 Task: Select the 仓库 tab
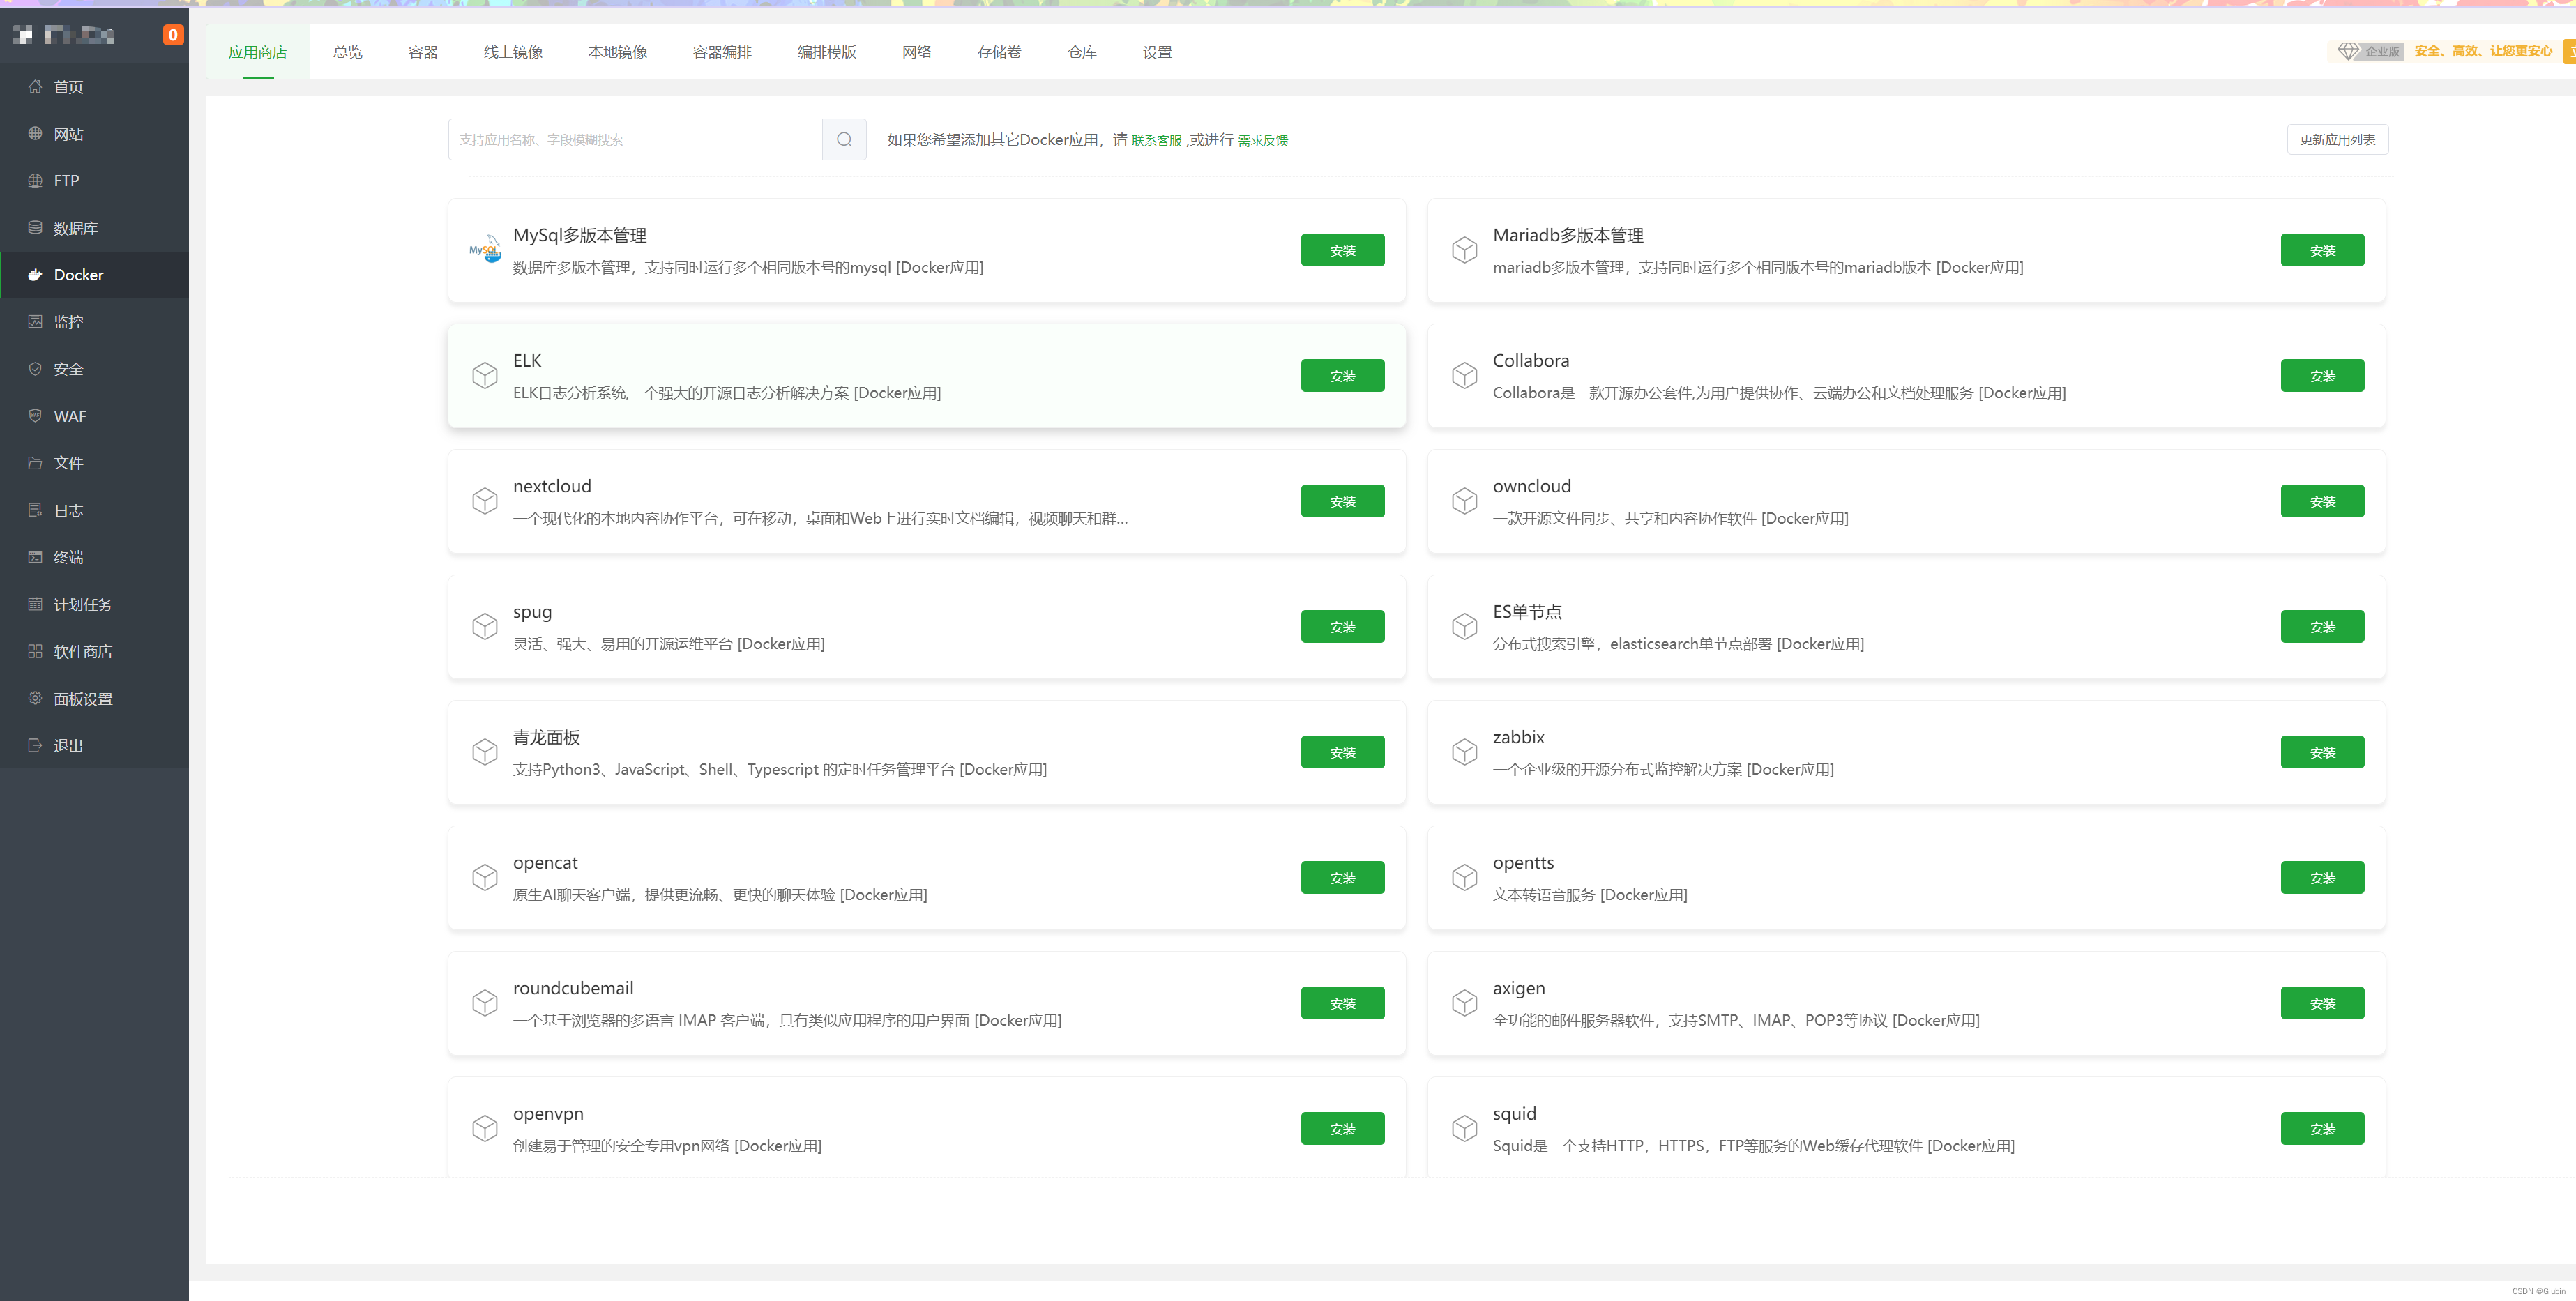pyautogui.click(x=1082, y=52)
